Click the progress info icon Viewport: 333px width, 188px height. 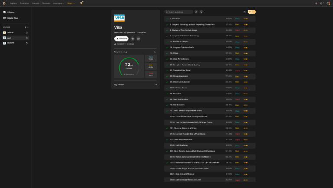pyautogui.click(x=126, y=52)
